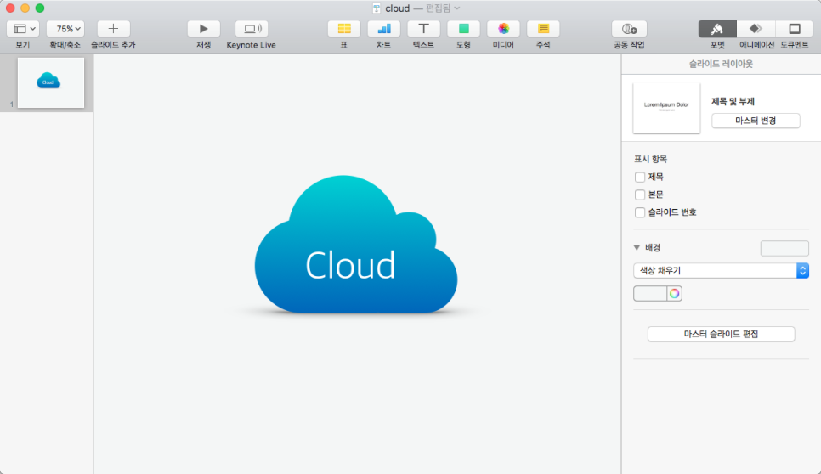821x474 pixels.
Task: Minimize the window with the yellow button
Action: pos(25,8)
